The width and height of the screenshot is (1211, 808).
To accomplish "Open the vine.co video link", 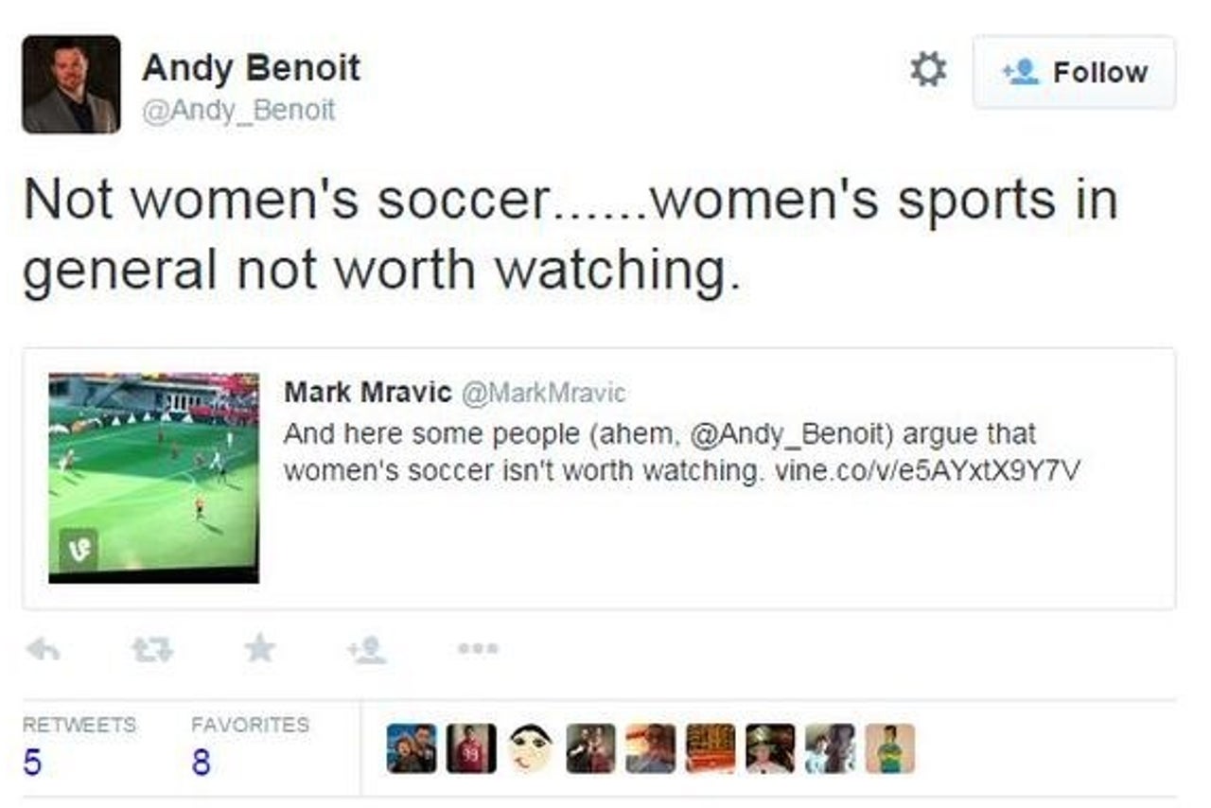I will (927, 470).
